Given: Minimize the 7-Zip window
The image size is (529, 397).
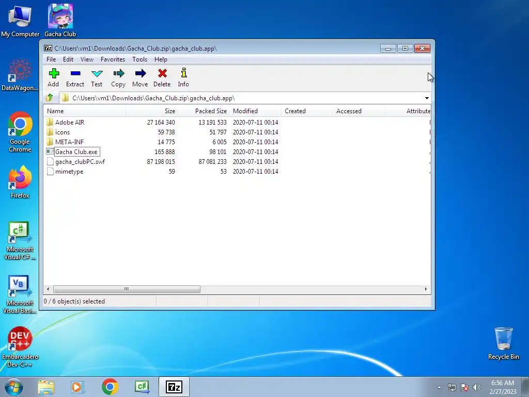Looking at the screenshot, I should (388, 49).
